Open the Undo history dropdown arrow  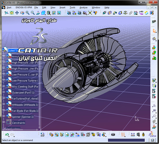click(9, 137)
